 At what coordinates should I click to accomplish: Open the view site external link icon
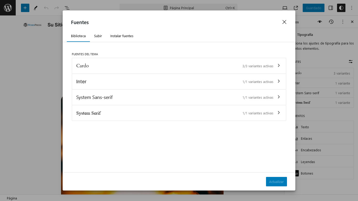click(x=296, y=8)
